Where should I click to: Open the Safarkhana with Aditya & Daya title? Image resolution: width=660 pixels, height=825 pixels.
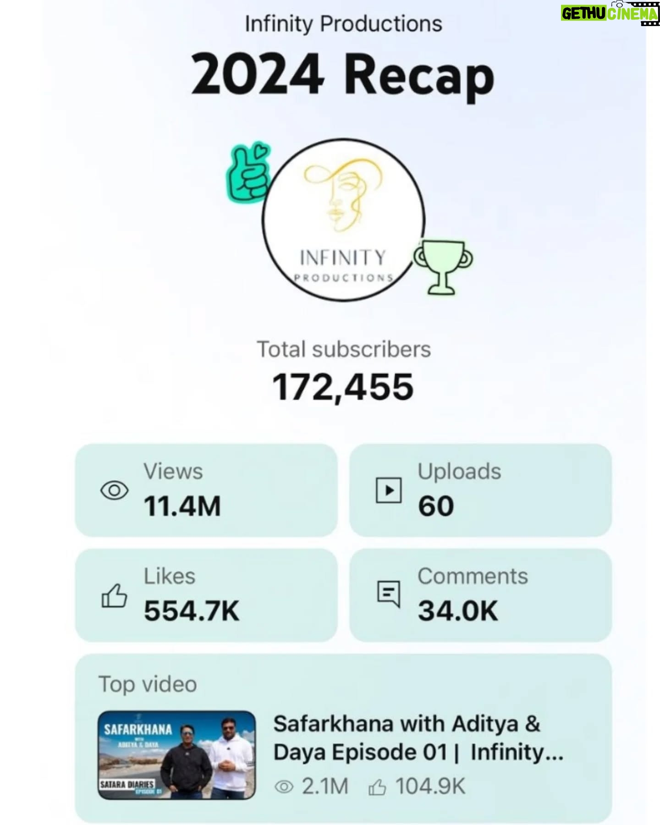[x=418, y=738]
